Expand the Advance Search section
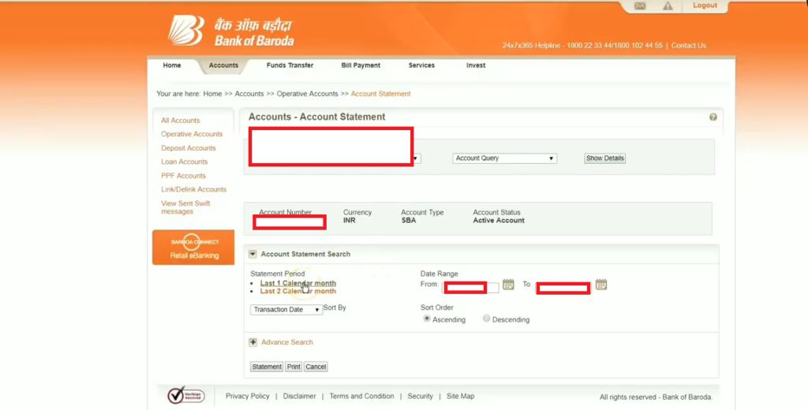Image resolution: width=808 pixels, height=410 pixels. click(x=252, y=342)
